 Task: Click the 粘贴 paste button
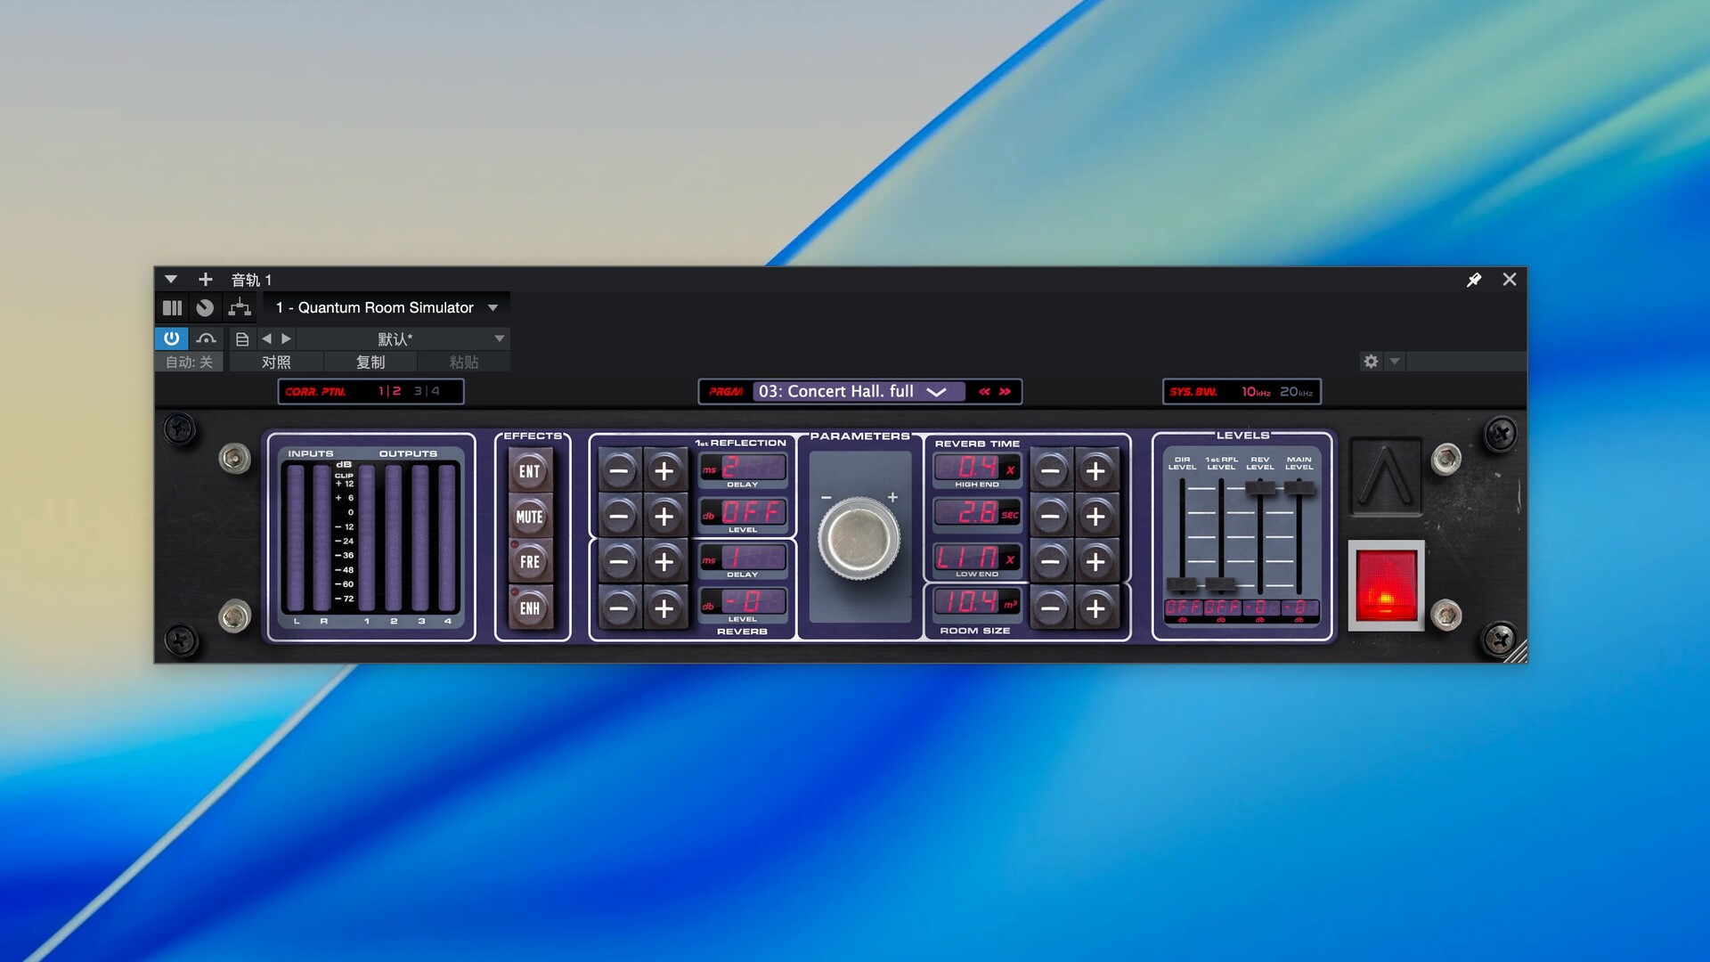464,363
